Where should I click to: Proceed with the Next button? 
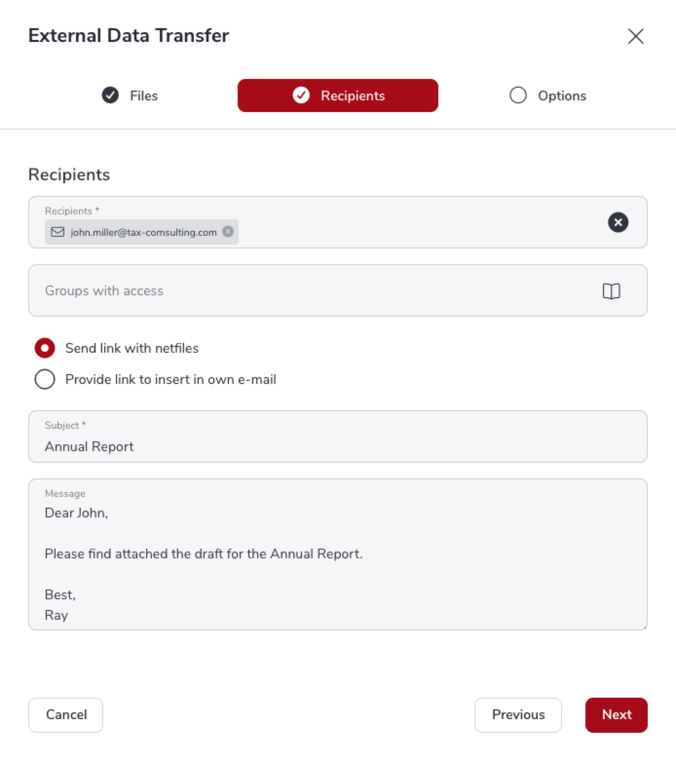pos(616,715)
